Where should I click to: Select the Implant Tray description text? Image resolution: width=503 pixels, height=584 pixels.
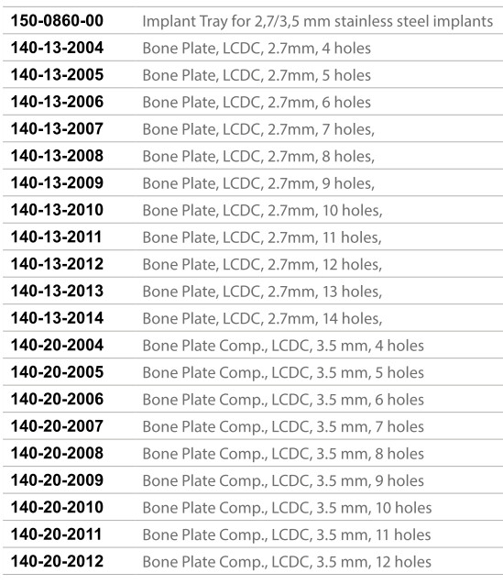[318, 22]
